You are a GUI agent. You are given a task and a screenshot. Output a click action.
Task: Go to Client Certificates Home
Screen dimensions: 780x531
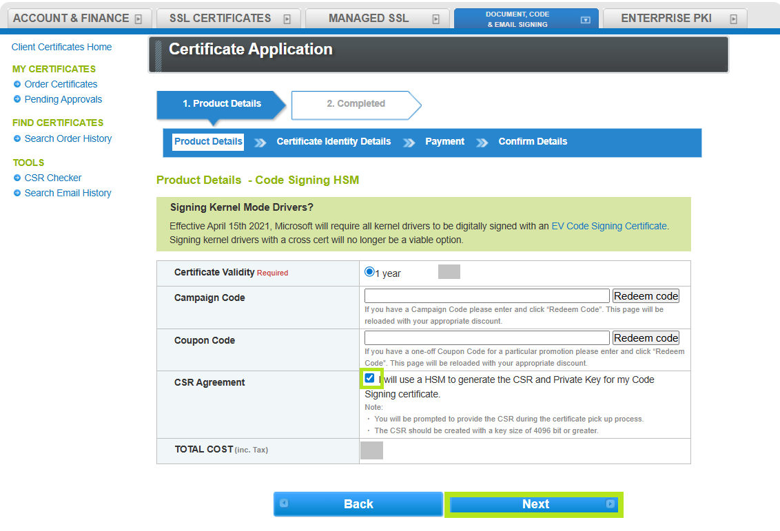(61, 47)
